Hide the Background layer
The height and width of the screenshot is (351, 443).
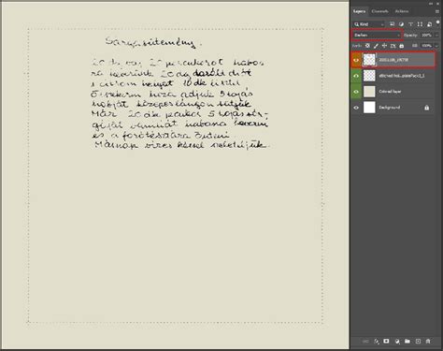point(356,108)
